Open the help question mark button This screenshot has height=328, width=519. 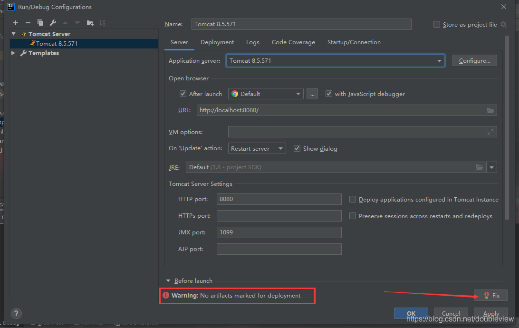(x=16, y=313)
